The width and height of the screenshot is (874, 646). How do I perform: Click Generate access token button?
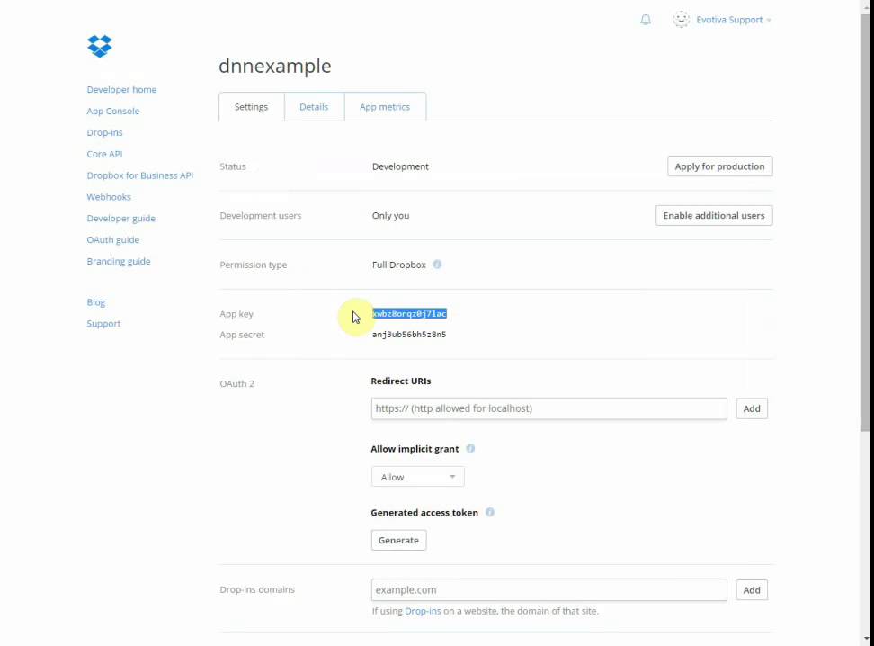pos(398,540)
